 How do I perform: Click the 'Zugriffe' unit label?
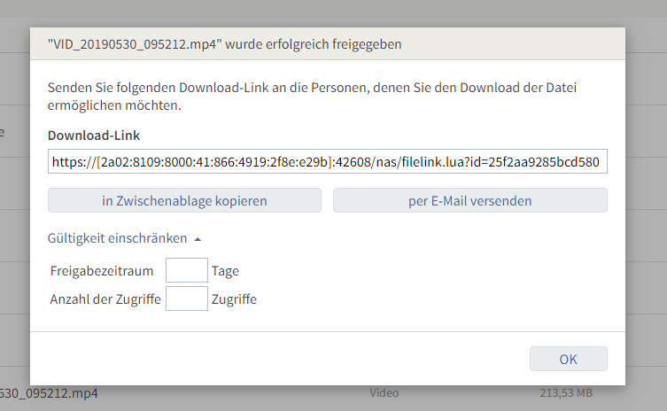[x=234, y=299]
